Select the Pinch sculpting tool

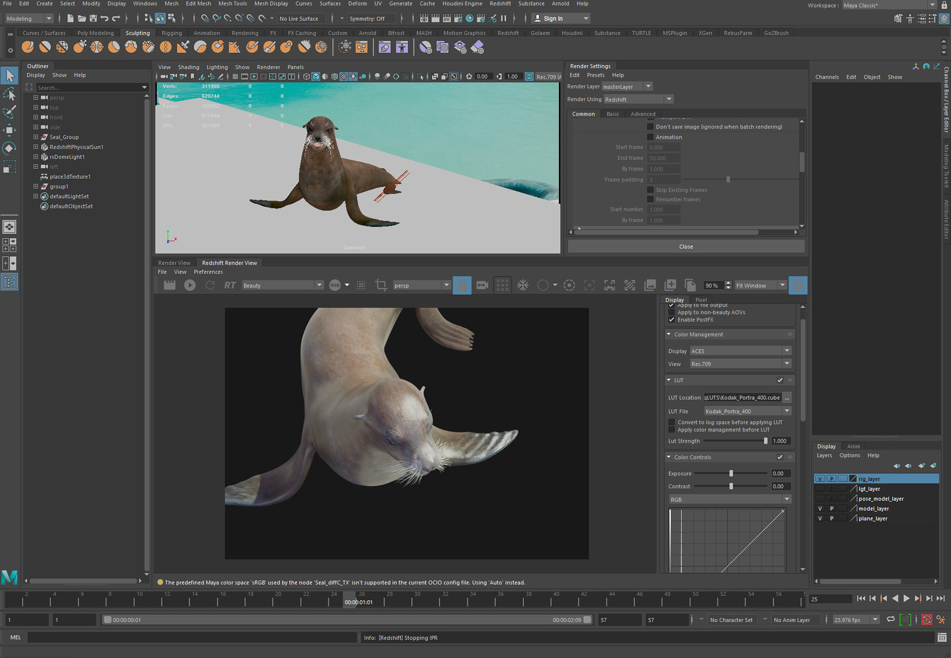point(97,47)
